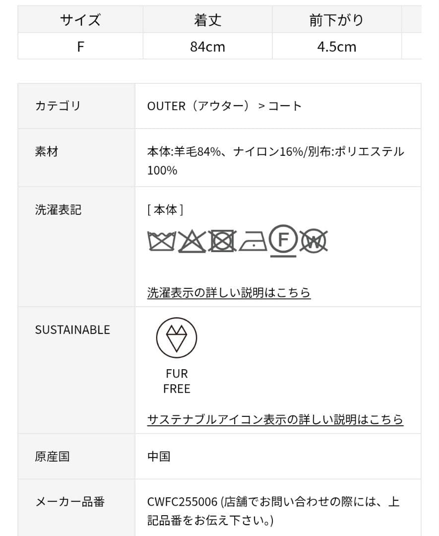This screenshot has width=439, height=536.
Task: Click the CWFC255006 maker product number
Action: point(182,502)
